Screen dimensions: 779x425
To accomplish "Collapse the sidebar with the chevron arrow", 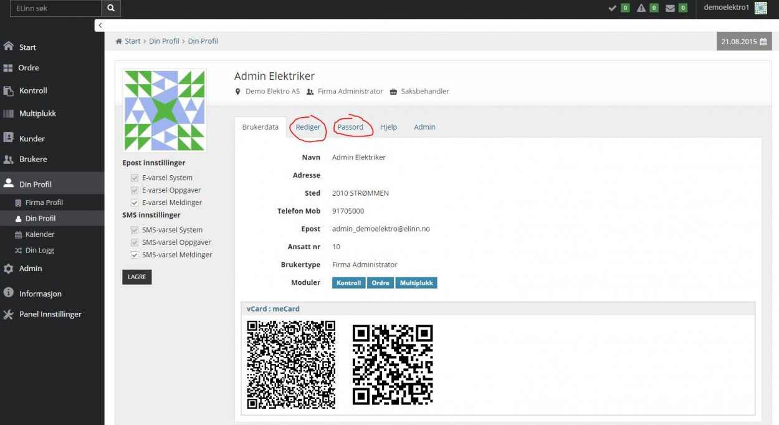I will tap(100, 25).
